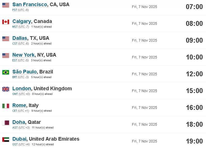This screenshot has width=206, height=151.
Task: Click the USA flag beside New York
Action: point(6,55)
